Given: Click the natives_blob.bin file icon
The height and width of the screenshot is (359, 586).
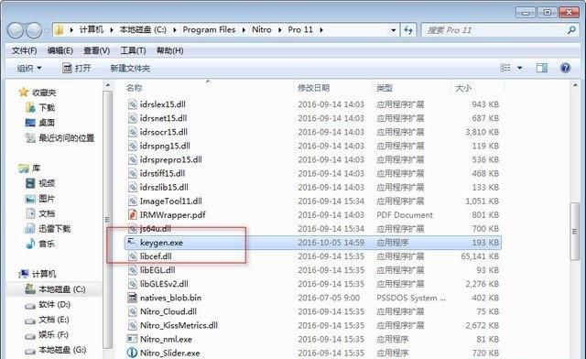Looking at the screenshot, I should 132,298.
